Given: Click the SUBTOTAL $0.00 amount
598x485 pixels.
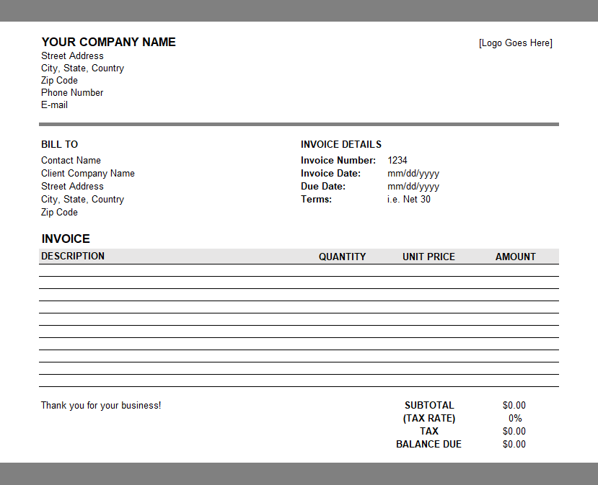Looking at the screenshot, I should point(514,406).
